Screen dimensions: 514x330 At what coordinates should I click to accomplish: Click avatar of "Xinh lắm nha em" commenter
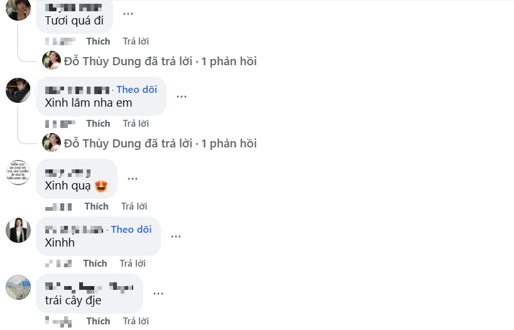point(18,90)
